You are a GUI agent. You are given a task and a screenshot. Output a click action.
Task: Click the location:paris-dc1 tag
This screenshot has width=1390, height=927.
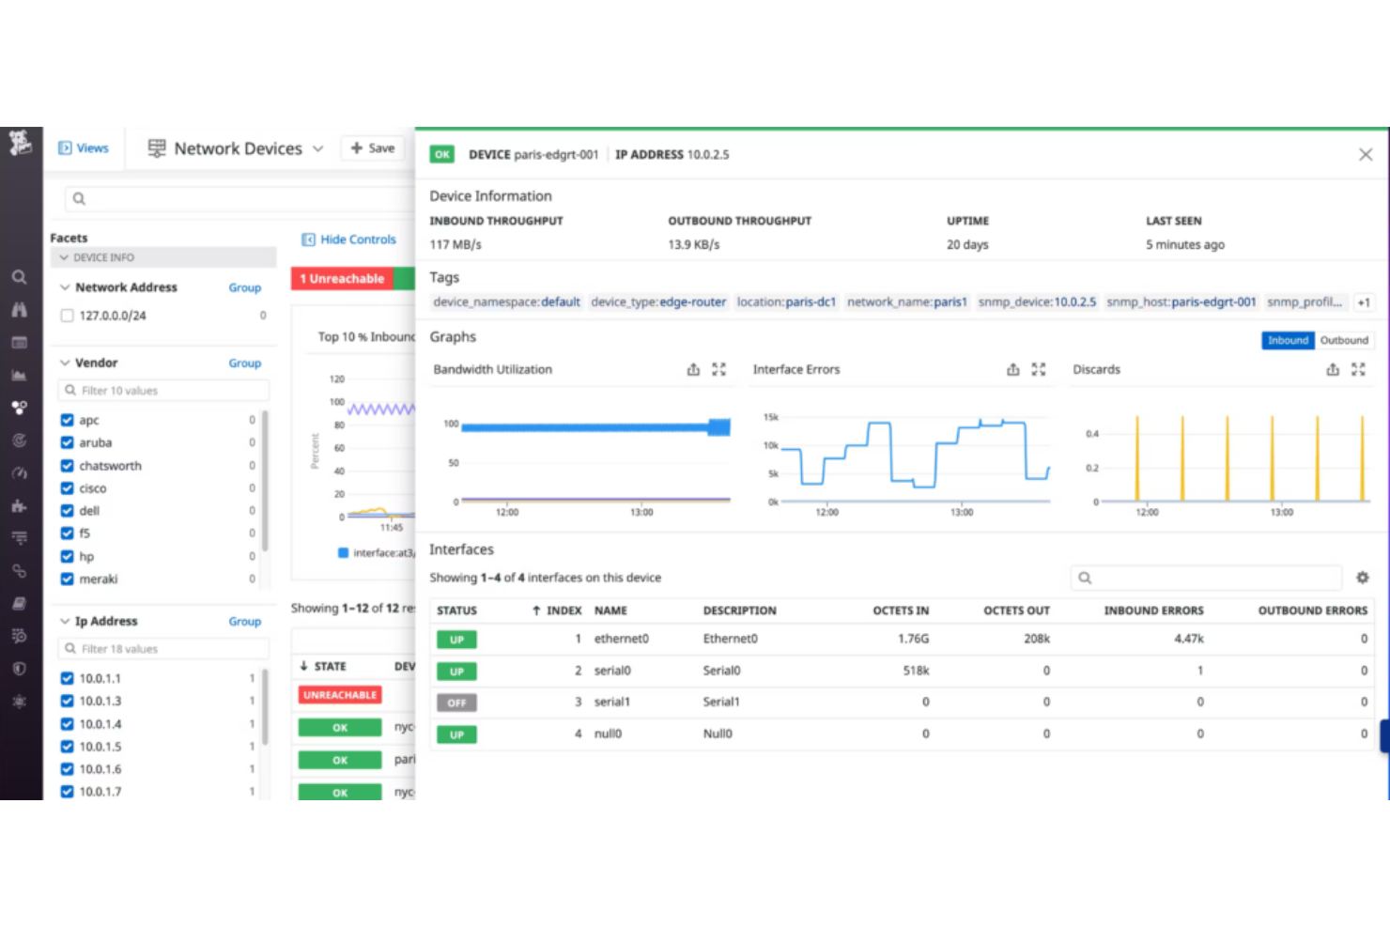tap(786, 302)
